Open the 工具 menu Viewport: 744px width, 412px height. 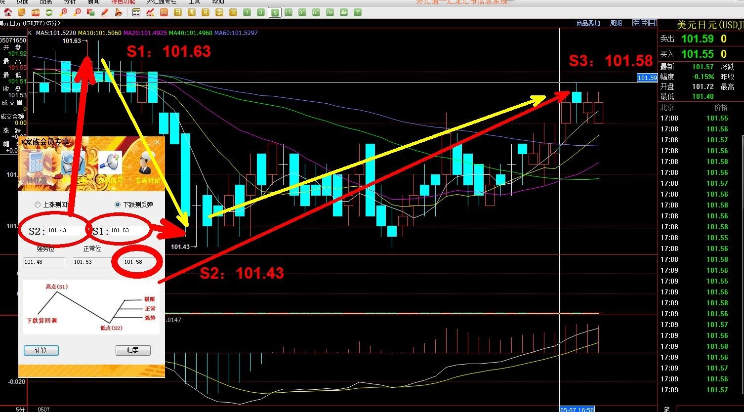pos(194,2)
